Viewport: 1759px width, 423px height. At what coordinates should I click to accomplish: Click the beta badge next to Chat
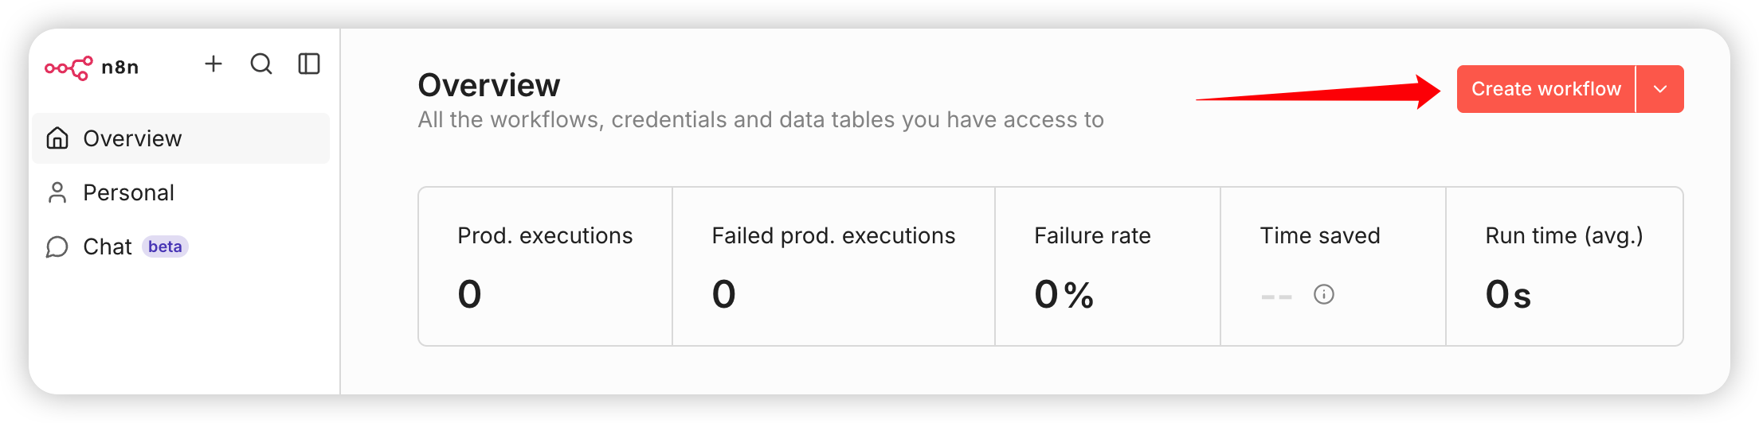coord(165,246)
